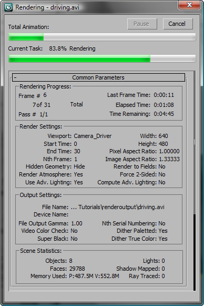This screenshot has height=306, width=204.
Task: Click the Rendering Progress group label
Action: [x=45, y=86]
